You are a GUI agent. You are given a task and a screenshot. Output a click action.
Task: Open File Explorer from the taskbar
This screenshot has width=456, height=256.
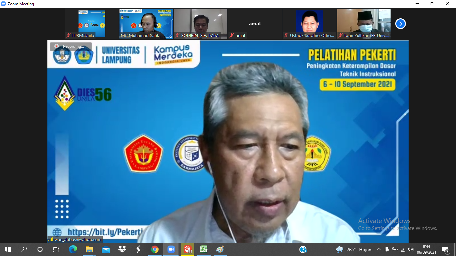tap(89, 249)
